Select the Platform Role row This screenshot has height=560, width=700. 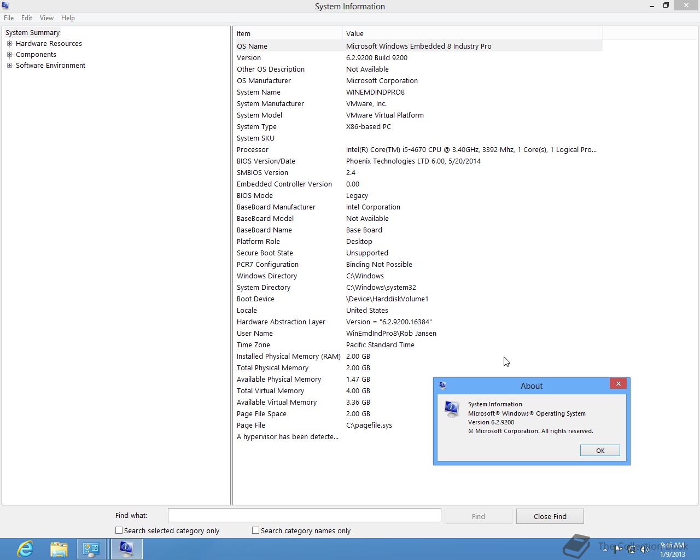coord(418,241)
